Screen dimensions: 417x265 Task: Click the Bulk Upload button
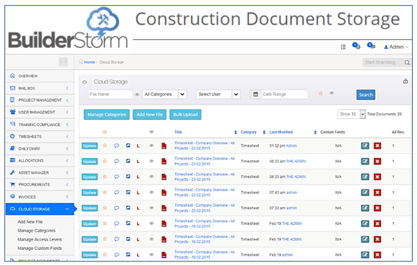coord(185,115)
